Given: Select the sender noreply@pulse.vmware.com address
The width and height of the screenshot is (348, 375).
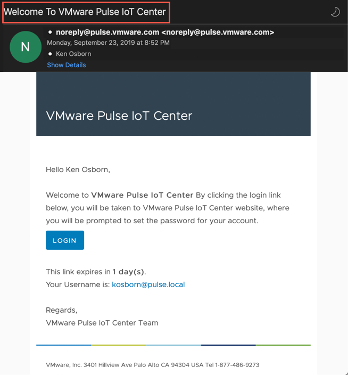Looking at the screenshot, I should click(x=165, y=32).
